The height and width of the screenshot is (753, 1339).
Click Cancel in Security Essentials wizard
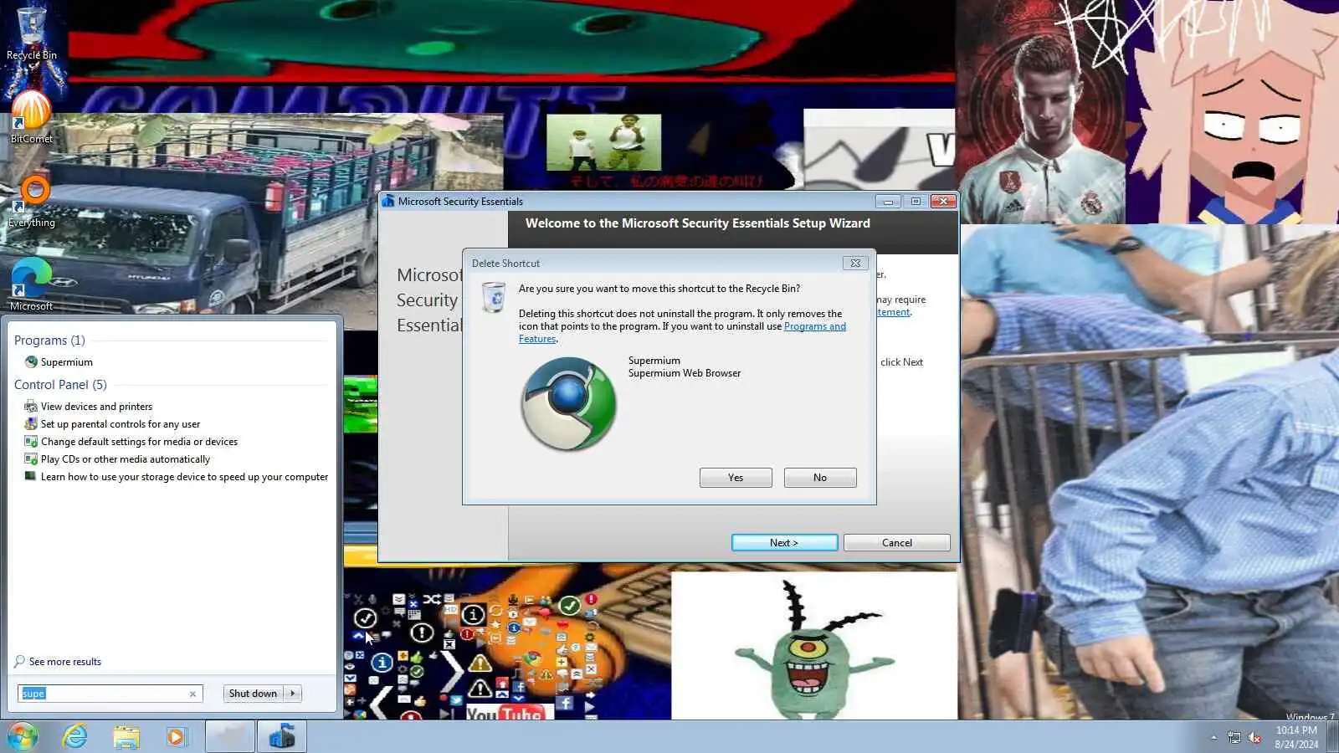(897, 543)
